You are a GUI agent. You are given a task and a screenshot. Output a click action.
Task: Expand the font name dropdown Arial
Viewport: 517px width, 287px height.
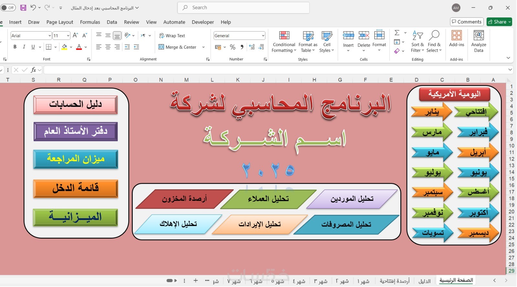[50, 36]
